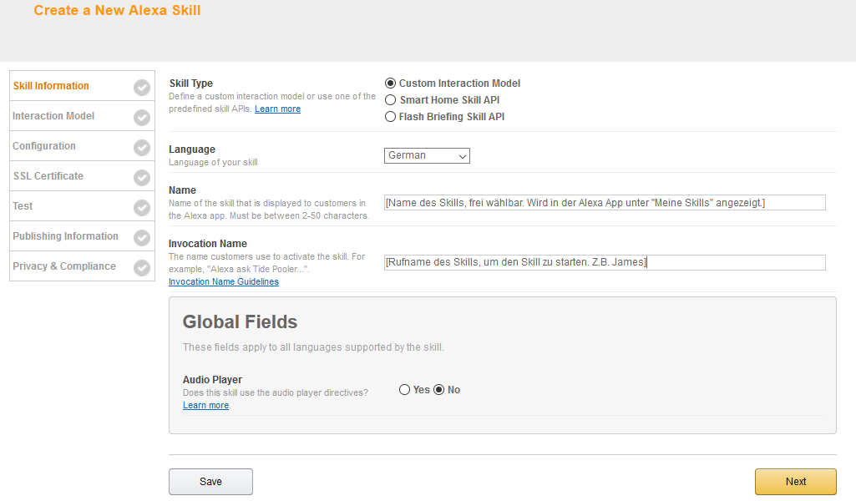Image resolution: width=856 pixels, height=501 pixels.
Task: Open Learn more link under Audio Player
Action: coord(205,405)
